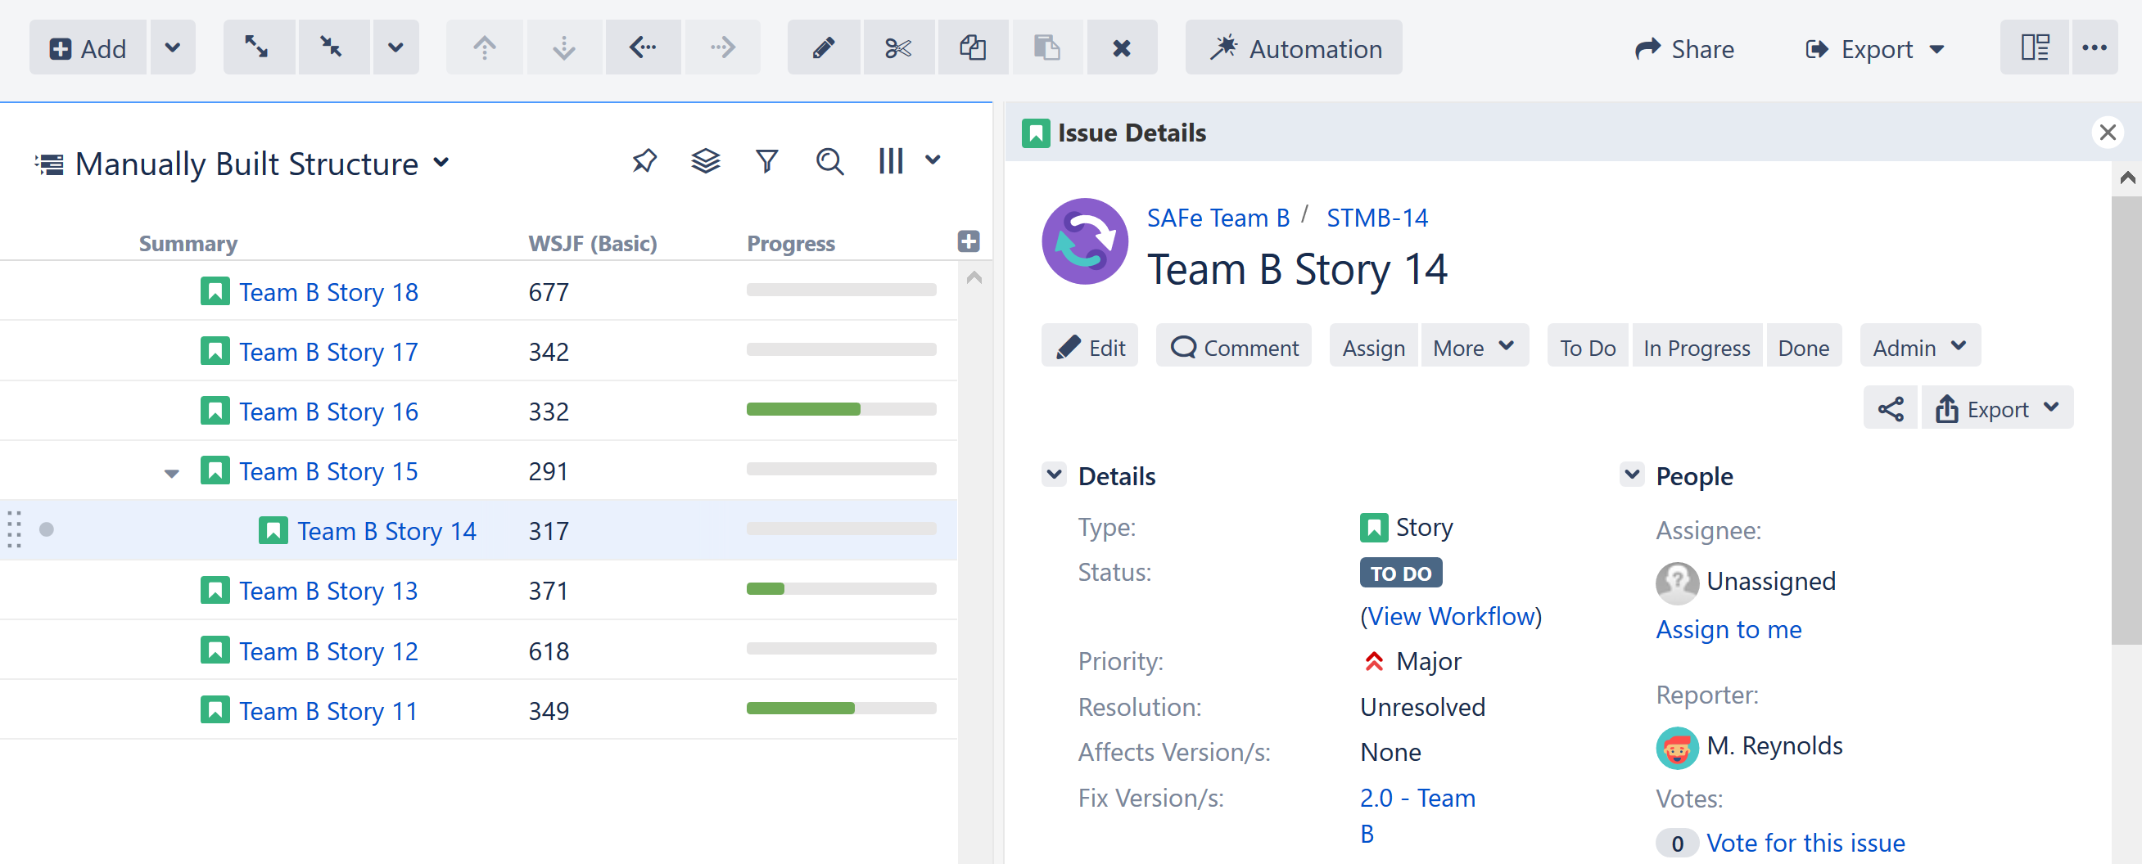Collapse the Details section
The width and height of the screenshot is (2142, 864).
coord(1054,475)
